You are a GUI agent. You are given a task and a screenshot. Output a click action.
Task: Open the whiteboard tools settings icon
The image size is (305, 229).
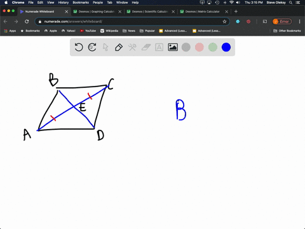pyautogui.click(x=132, y=47)
